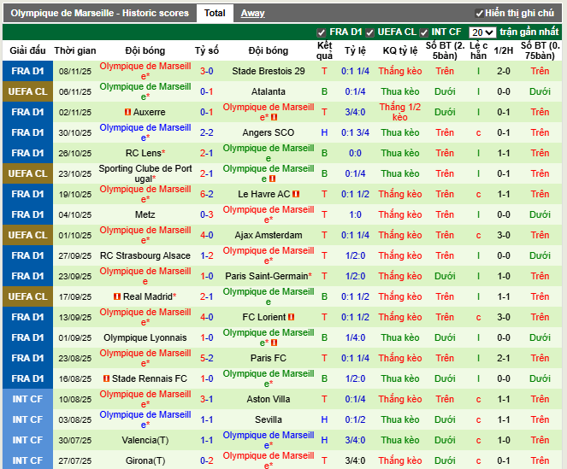Click the Giải đấu column header
This screenshot has width=567, height=469.
click(27, 50)
